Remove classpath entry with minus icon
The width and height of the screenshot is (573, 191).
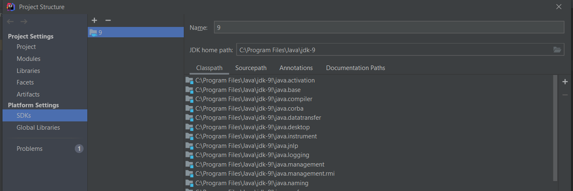565,95
